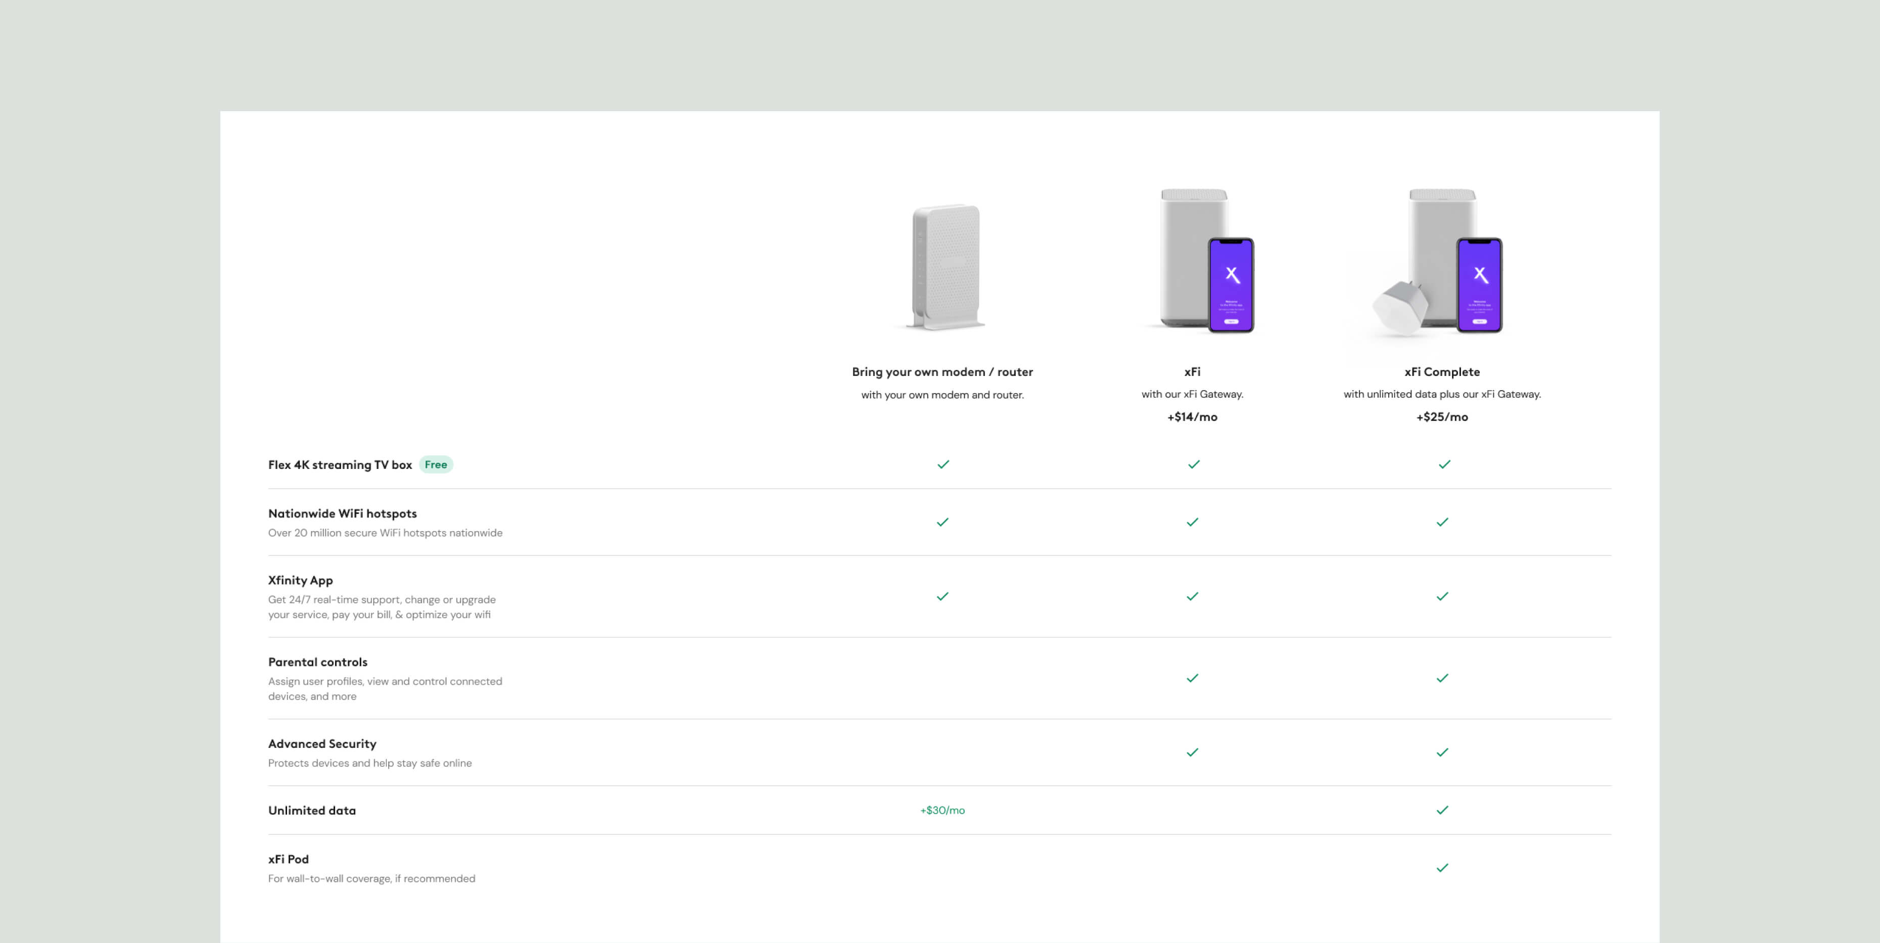
Task: Click the Free badge next to Flex 4K
Action: pos(436,465)
